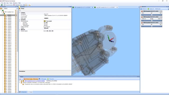Click the Render material 244,244,244 color swatch
The height and width of the screenshot is (95, 169).
pos(45,31)
